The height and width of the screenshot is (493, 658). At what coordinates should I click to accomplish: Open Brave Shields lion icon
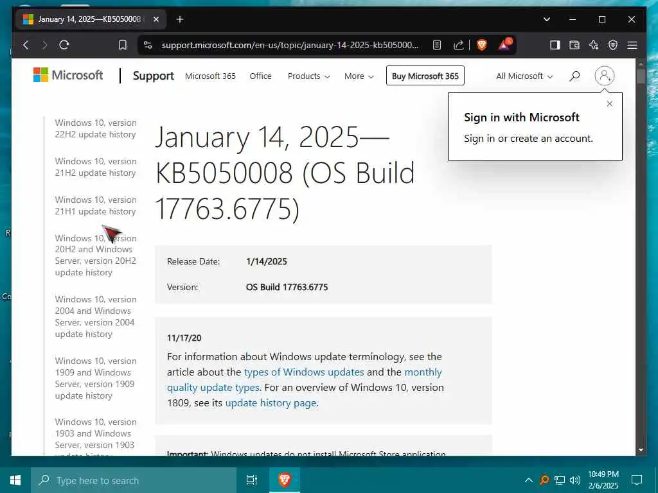[x=482, y=45]
